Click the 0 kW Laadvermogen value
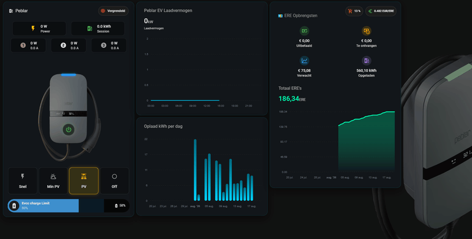Viewport: 472px width, 239px height. tap(149, 21)
